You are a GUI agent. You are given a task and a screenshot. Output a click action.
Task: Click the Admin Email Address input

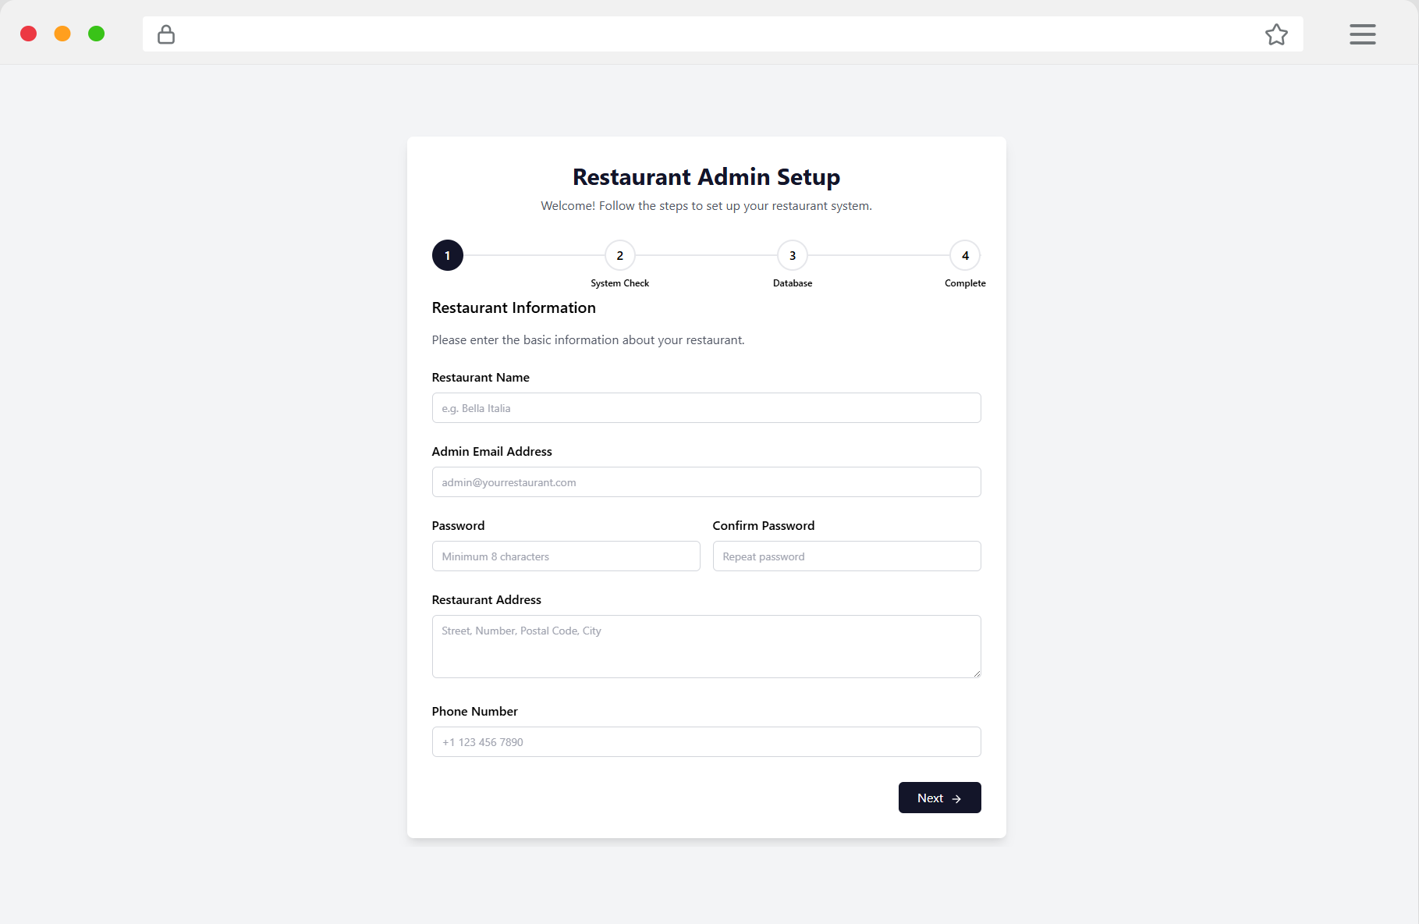(706, 482)
